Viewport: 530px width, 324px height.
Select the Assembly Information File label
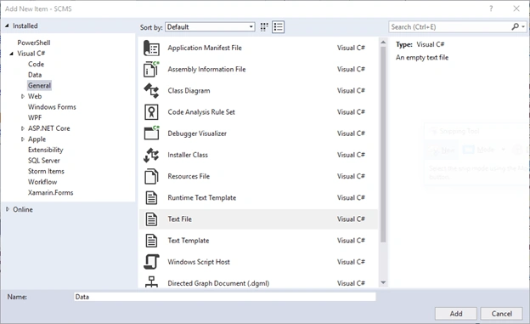(x=206, y=70)
